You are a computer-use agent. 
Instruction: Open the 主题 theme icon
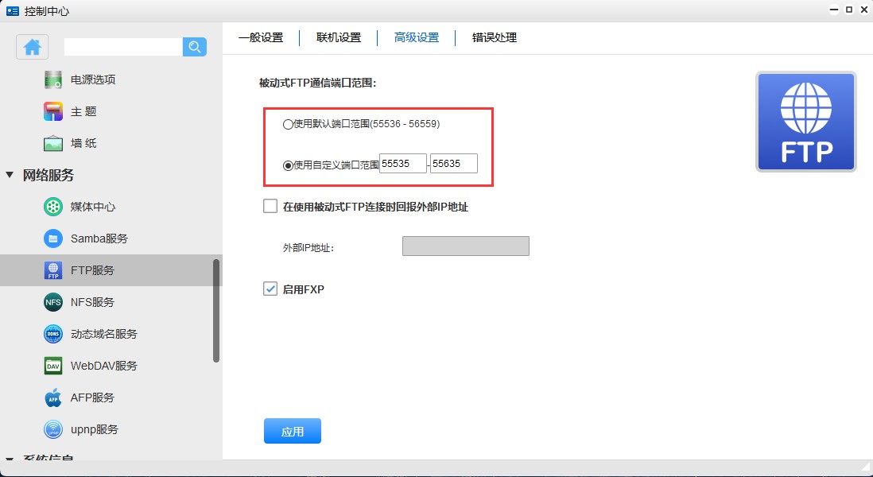[x=53, y=111]
